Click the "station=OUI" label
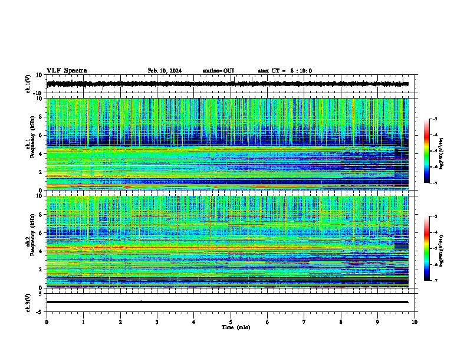 (218, 71)
